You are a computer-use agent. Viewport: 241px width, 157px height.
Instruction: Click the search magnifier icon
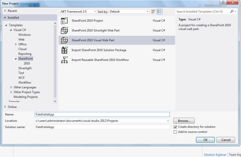pos(232,12)
